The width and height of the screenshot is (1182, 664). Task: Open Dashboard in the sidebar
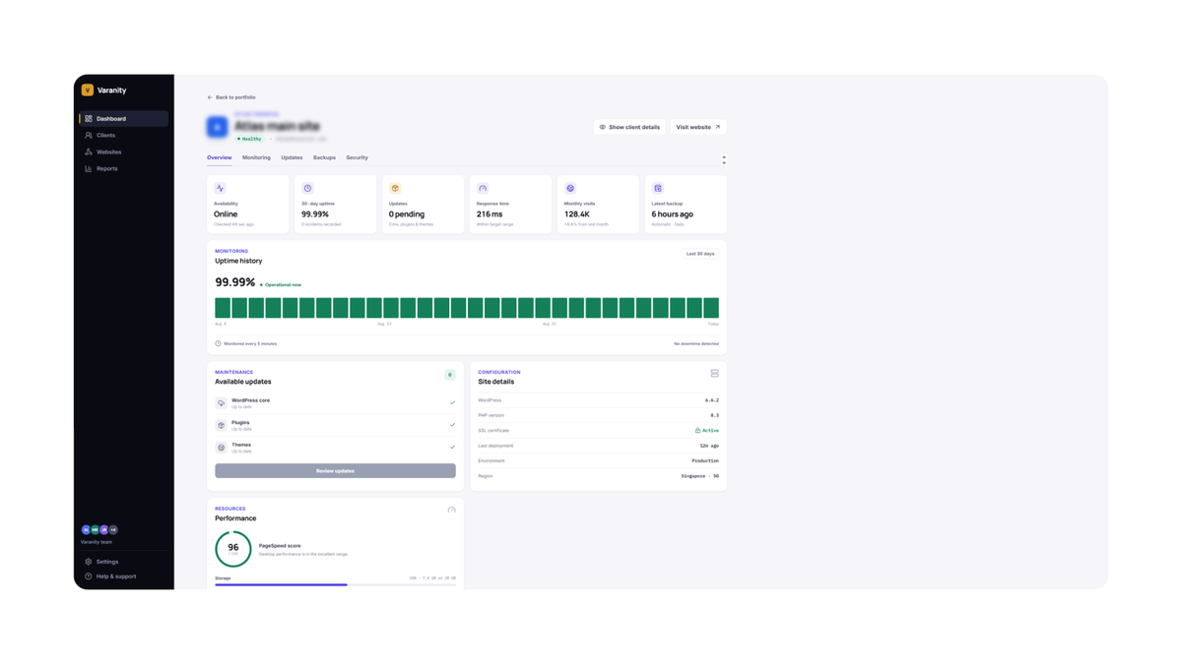pos(124,119)
